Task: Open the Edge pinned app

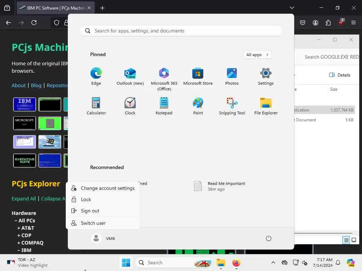Action: [96, 77]
